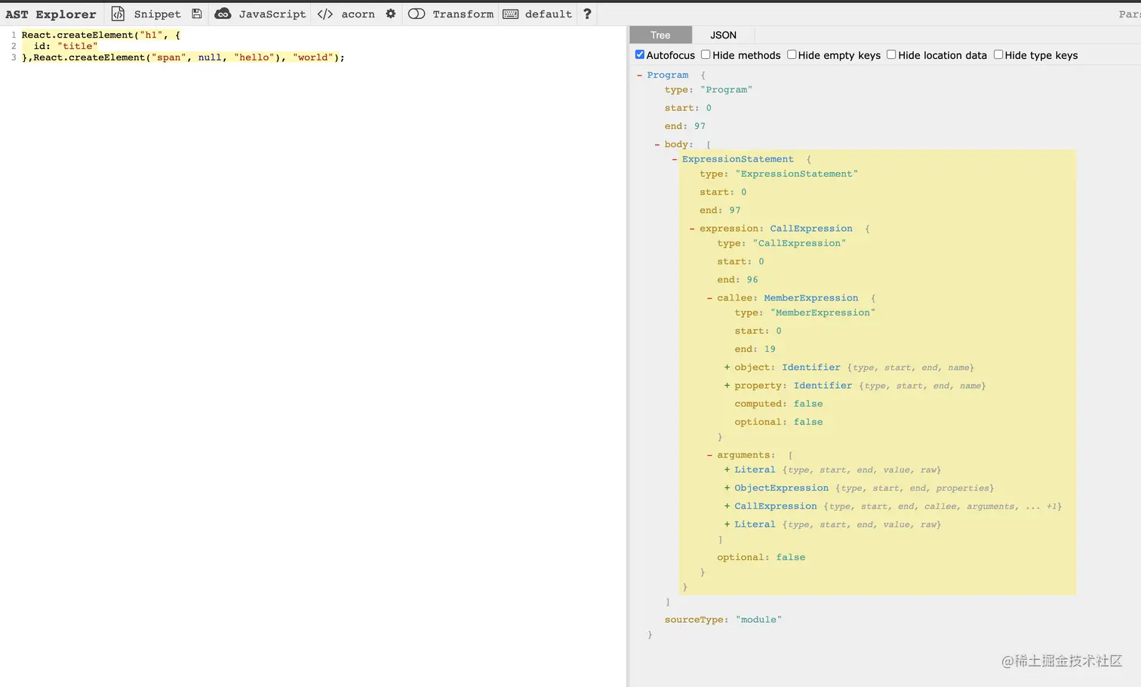This screenshot has width=1141, height=687.
Task: Click the AST Explorer title link
Action: pos(51,14)
